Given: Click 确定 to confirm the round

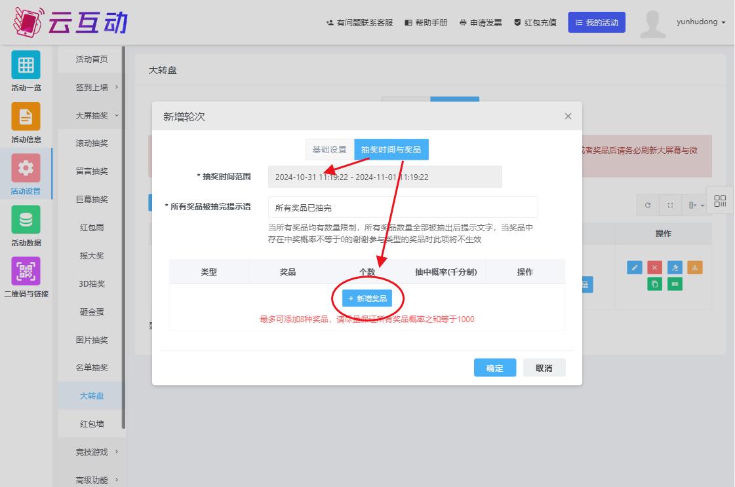Looking at the screenshot, I should point(494,368).
